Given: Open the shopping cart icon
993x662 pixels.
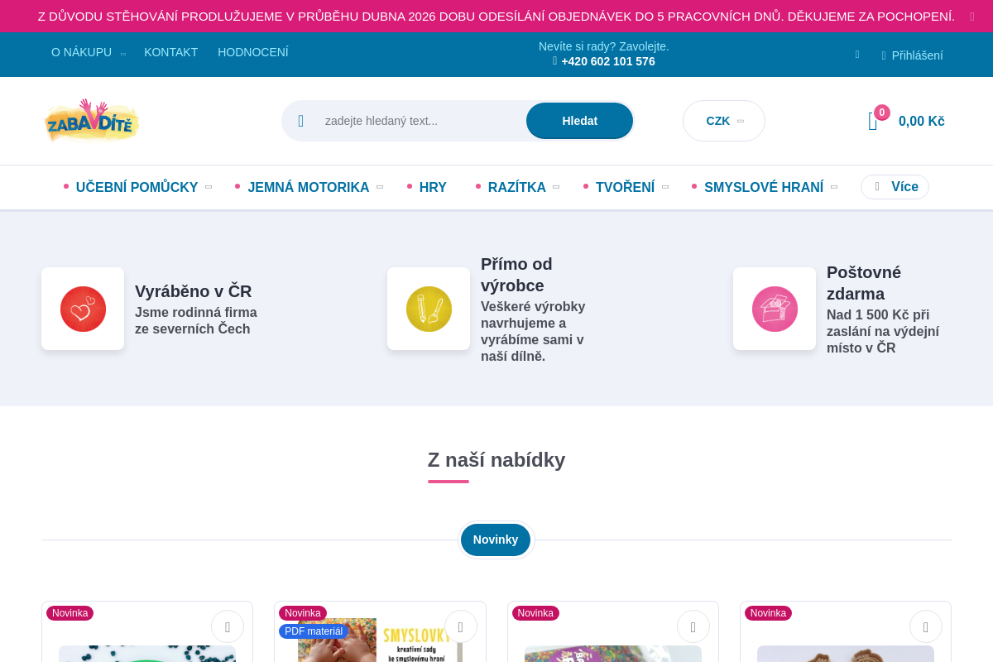Looking at the screenshot, I should (872, 122).
